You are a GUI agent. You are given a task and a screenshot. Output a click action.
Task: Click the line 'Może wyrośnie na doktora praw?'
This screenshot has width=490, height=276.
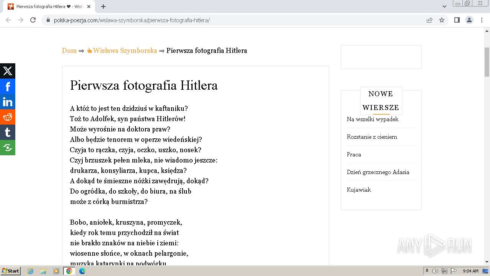(120, 129)
